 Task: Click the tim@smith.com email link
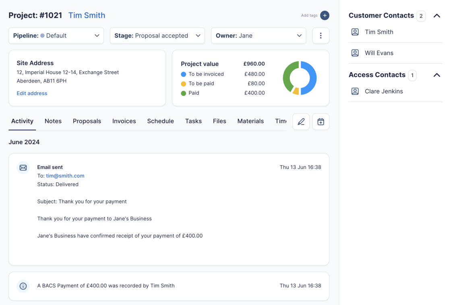(x=65, y=176)
